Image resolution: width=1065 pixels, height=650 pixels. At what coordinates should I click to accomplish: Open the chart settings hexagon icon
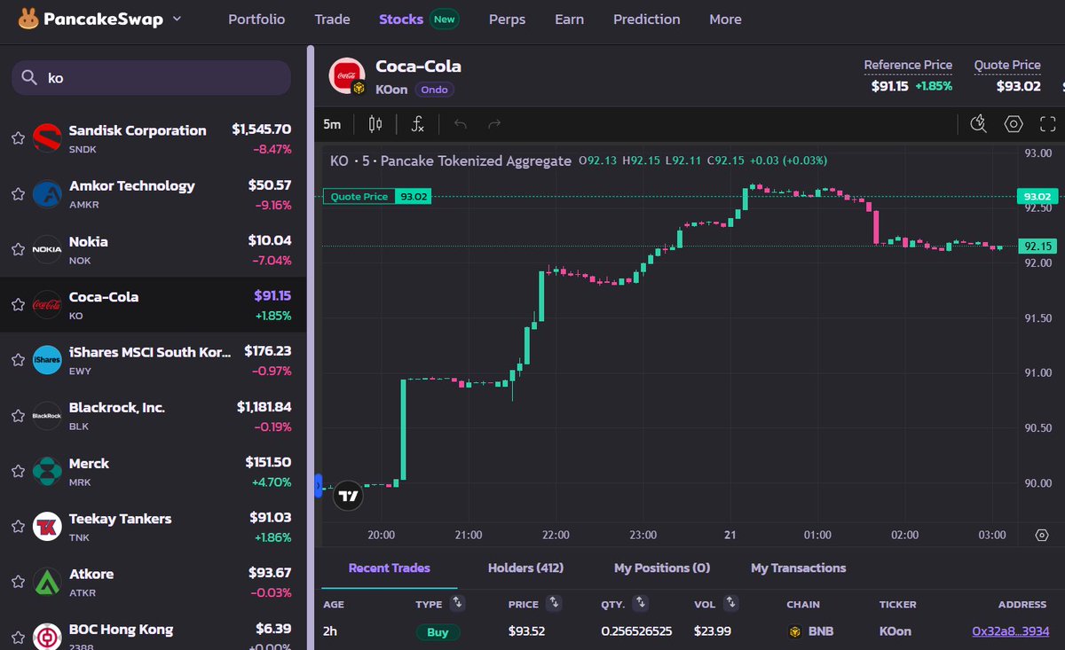coord(1014,124)
